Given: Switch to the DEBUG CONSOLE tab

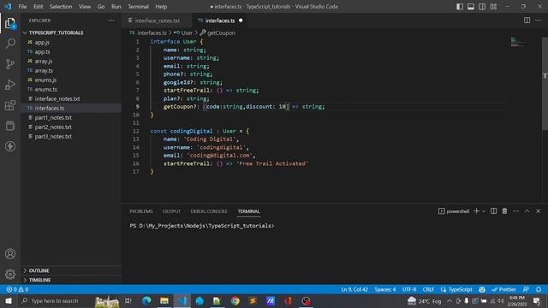Looking at the screenshot, I should pyautogui.click(x=209, y=211).
